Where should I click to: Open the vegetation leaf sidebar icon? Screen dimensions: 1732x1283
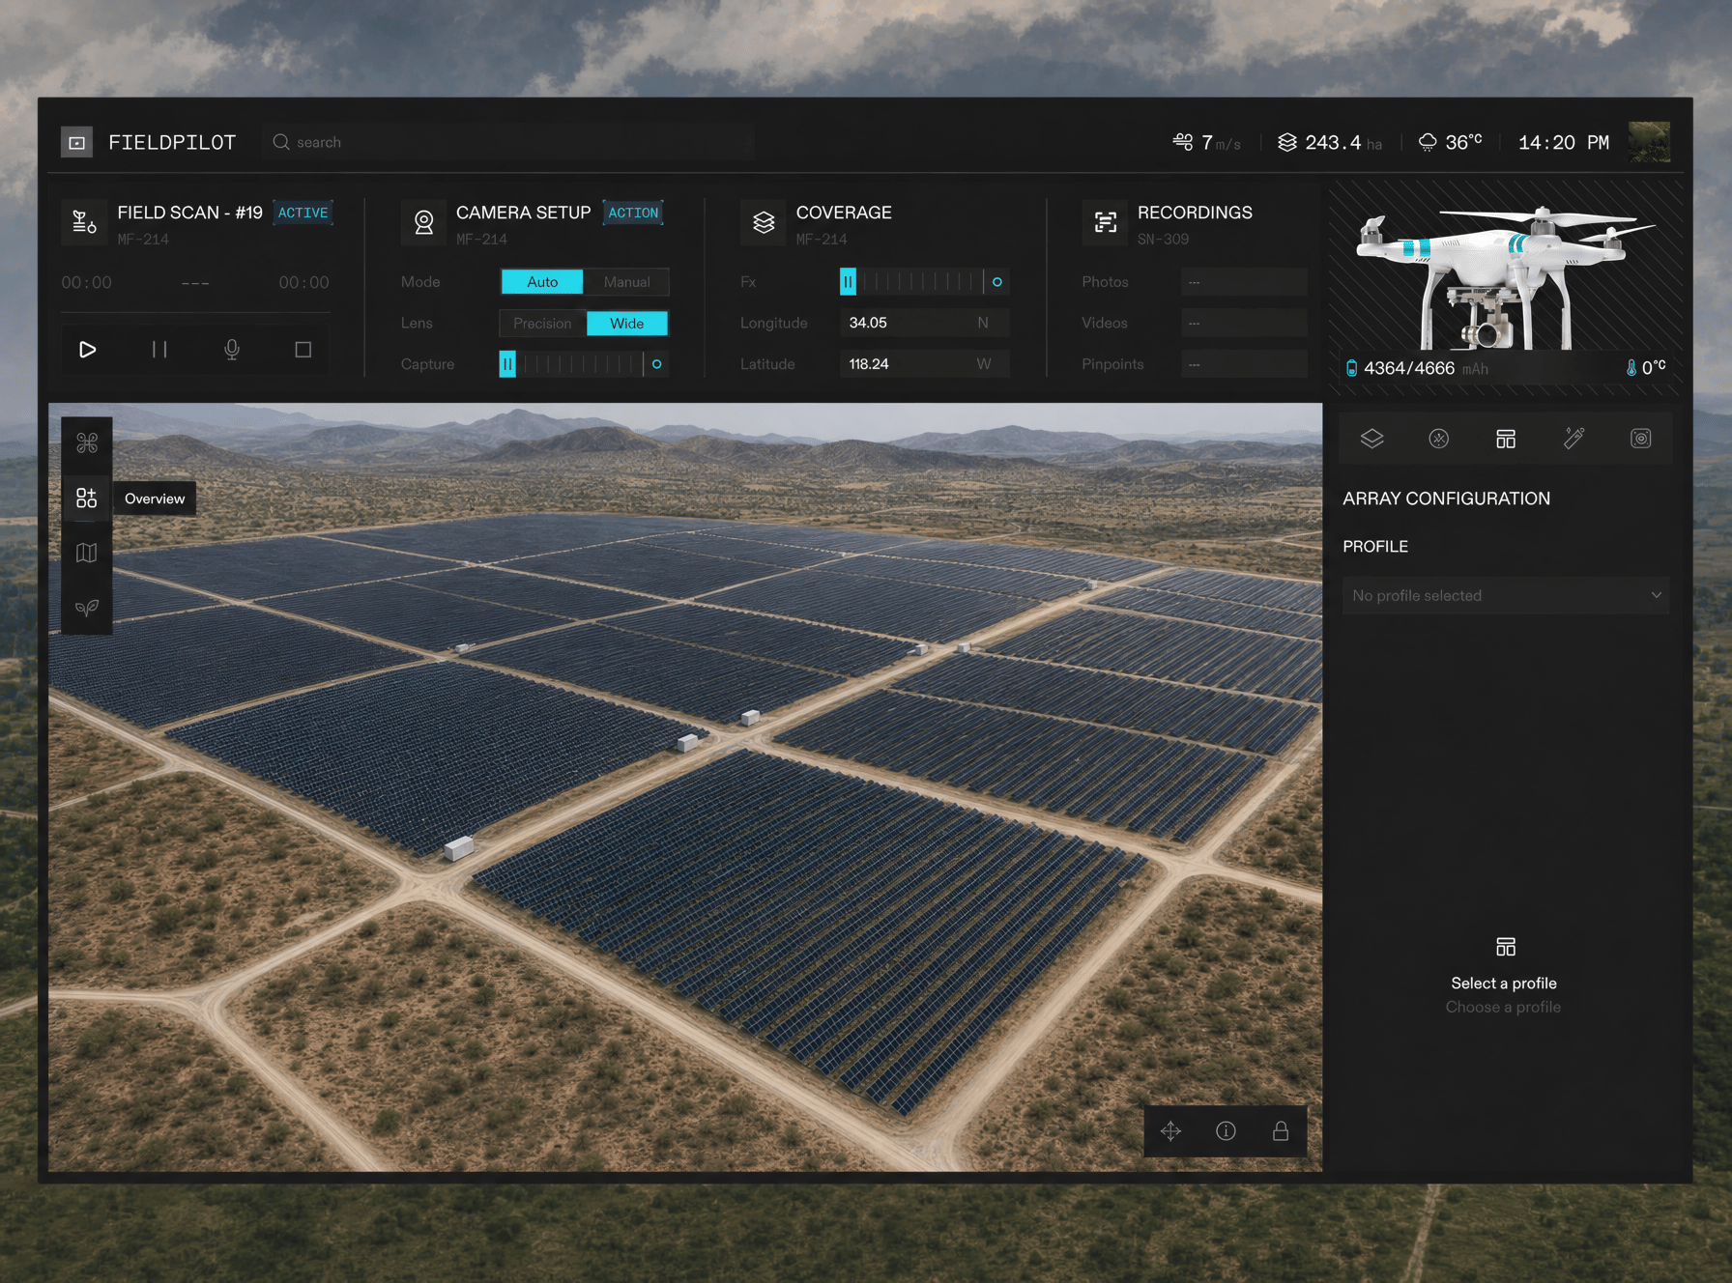click(x=87, y=608)
